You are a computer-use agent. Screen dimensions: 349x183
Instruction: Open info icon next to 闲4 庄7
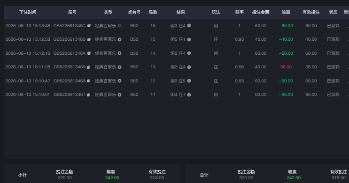point(189,95)
